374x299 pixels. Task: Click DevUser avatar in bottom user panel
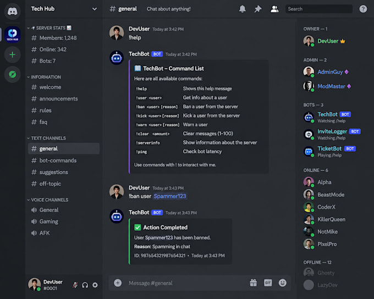tap(35, 285)
